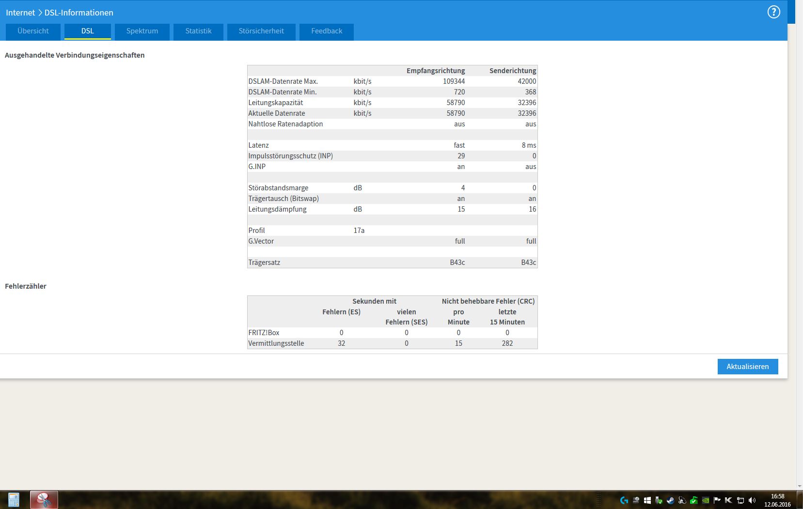Image resolution: width=803 pixels, height=509 pixels.
Task: Click the G.Vector row label
Action: (x=261, y=241)
